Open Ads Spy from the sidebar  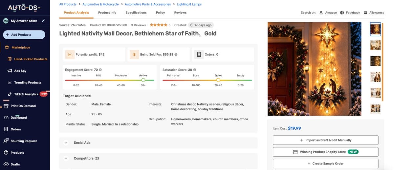click(x=20, y=71)
